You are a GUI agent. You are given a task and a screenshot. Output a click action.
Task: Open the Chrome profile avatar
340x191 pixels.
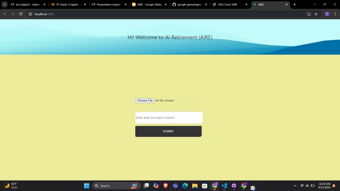tap(327, 14)
